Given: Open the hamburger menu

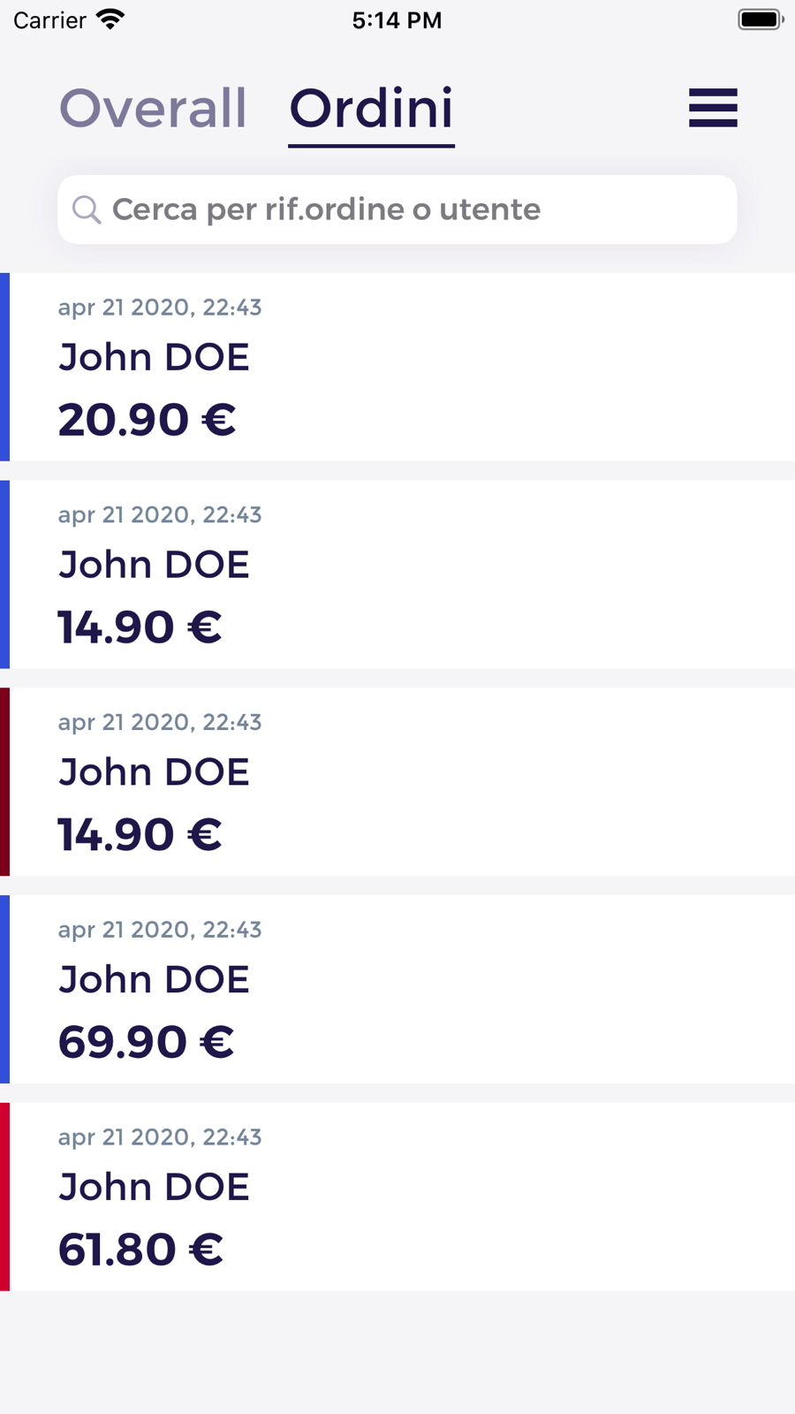Looking at the screenshot, I should (713, 108).
